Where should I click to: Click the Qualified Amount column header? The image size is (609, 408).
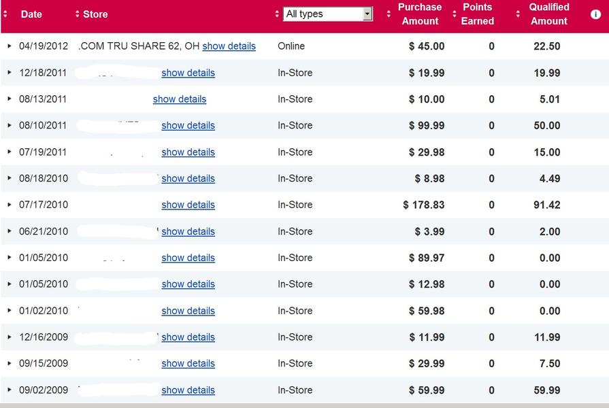(x=549, y=14)
